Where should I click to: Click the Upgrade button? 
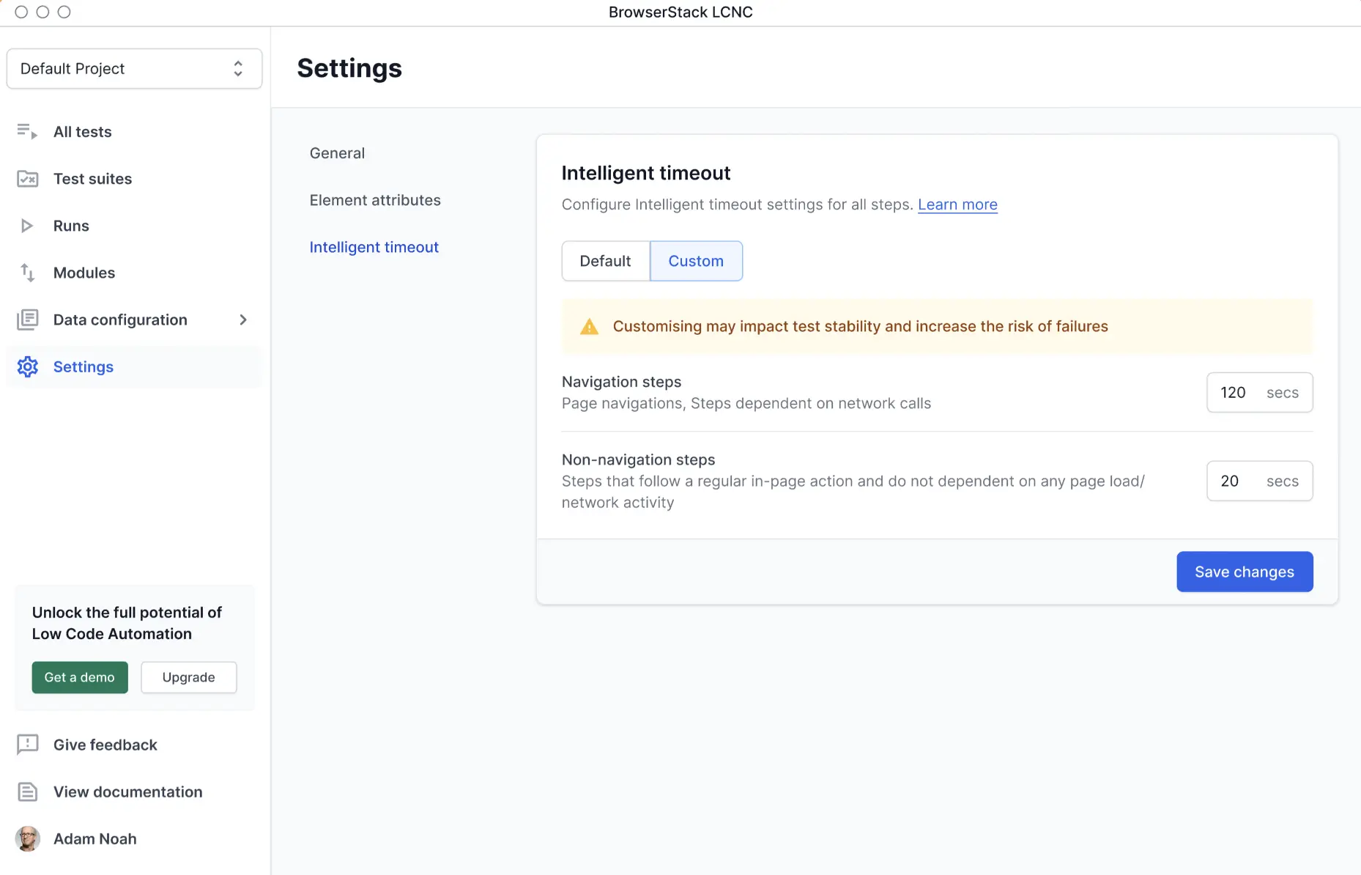[x=189, y=677]
